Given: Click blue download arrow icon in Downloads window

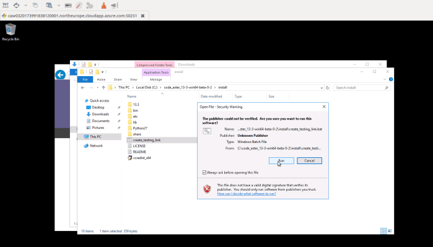Looking at the screenshot, I should (x=74, y=64).
